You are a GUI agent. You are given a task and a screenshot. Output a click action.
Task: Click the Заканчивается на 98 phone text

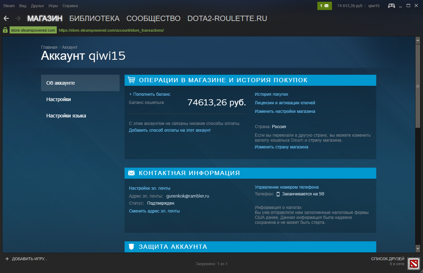click(x=303, y=194)
